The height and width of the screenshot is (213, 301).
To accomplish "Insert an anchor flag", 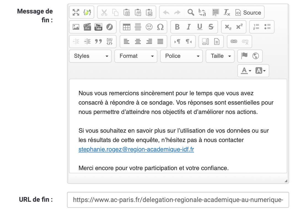I will (244, 56).
